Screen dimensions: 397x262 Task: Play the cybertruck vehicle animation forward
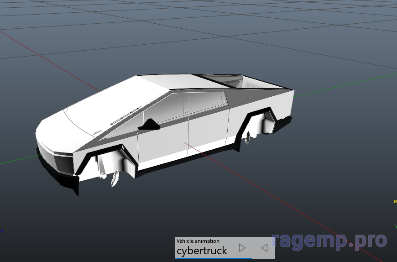[x=242, y=248]
